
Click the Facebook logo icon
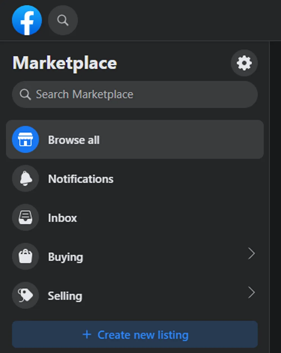[x=27, y=20]
